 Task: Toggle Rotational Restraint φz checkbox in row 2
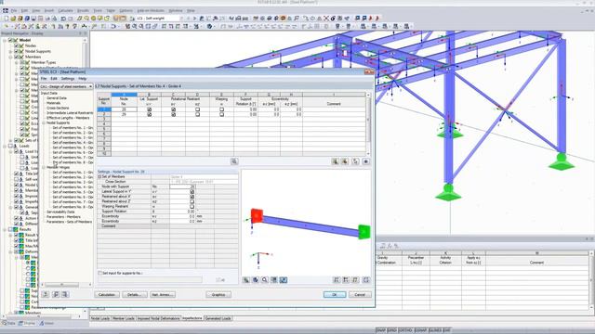197,114
